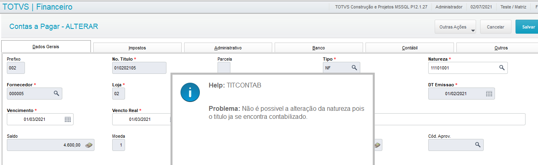Switch to the Impostos tab
Viewport: 538px width, 165px height.
[137, 48]
